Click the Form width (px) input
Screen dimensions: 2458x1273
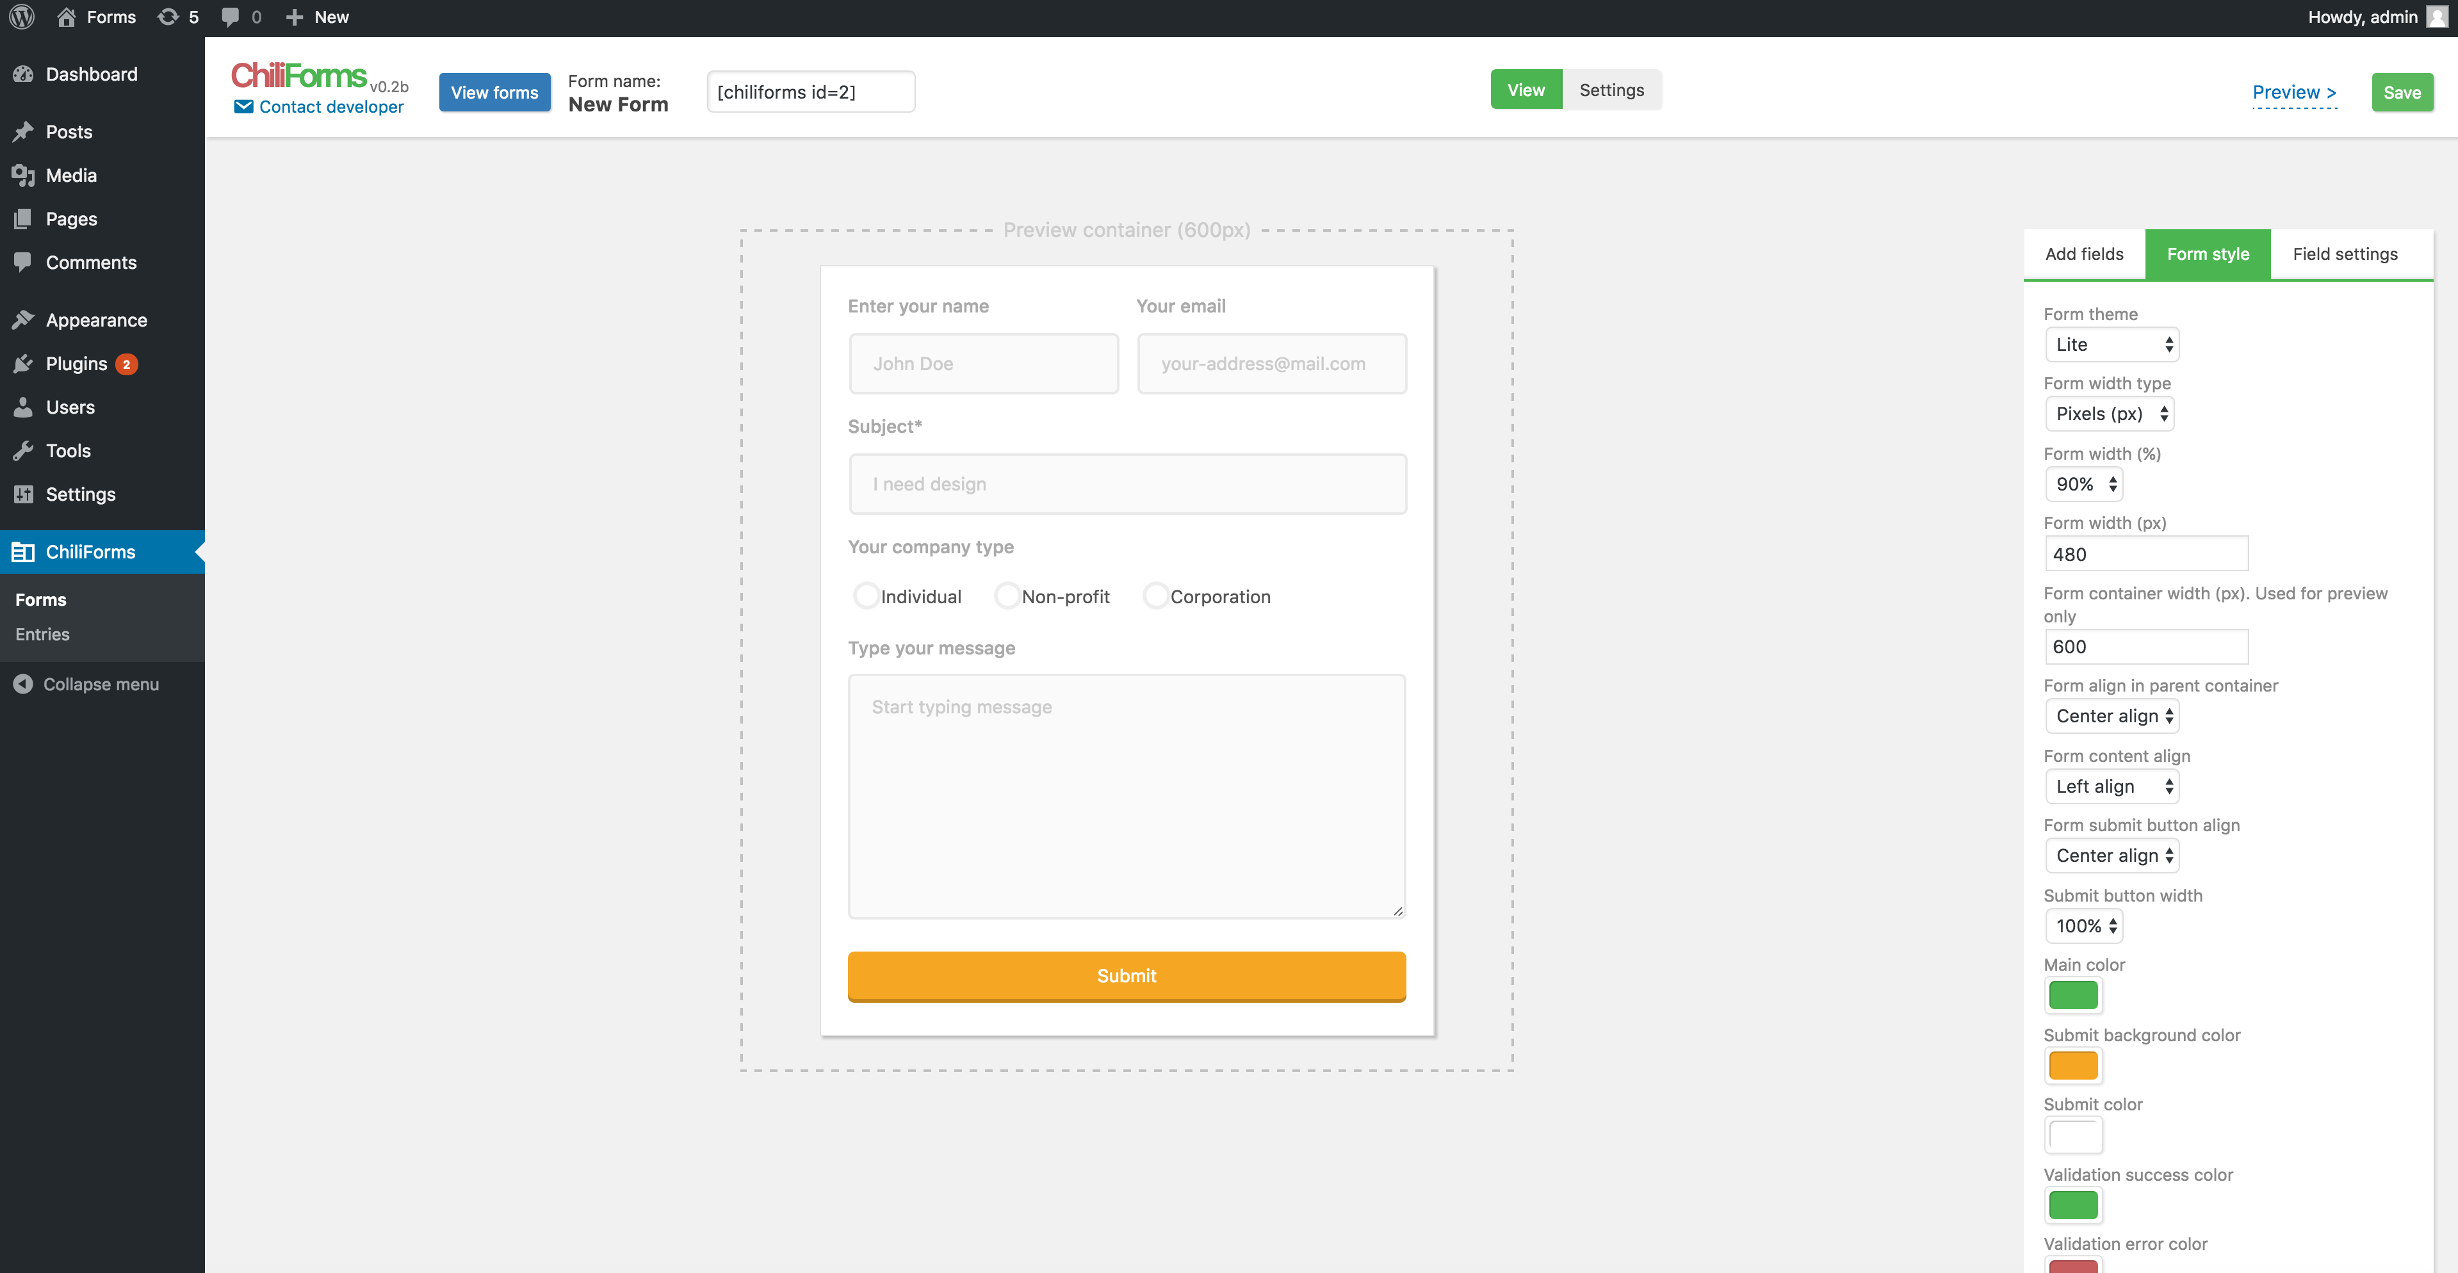click(x=2146, y=553)
